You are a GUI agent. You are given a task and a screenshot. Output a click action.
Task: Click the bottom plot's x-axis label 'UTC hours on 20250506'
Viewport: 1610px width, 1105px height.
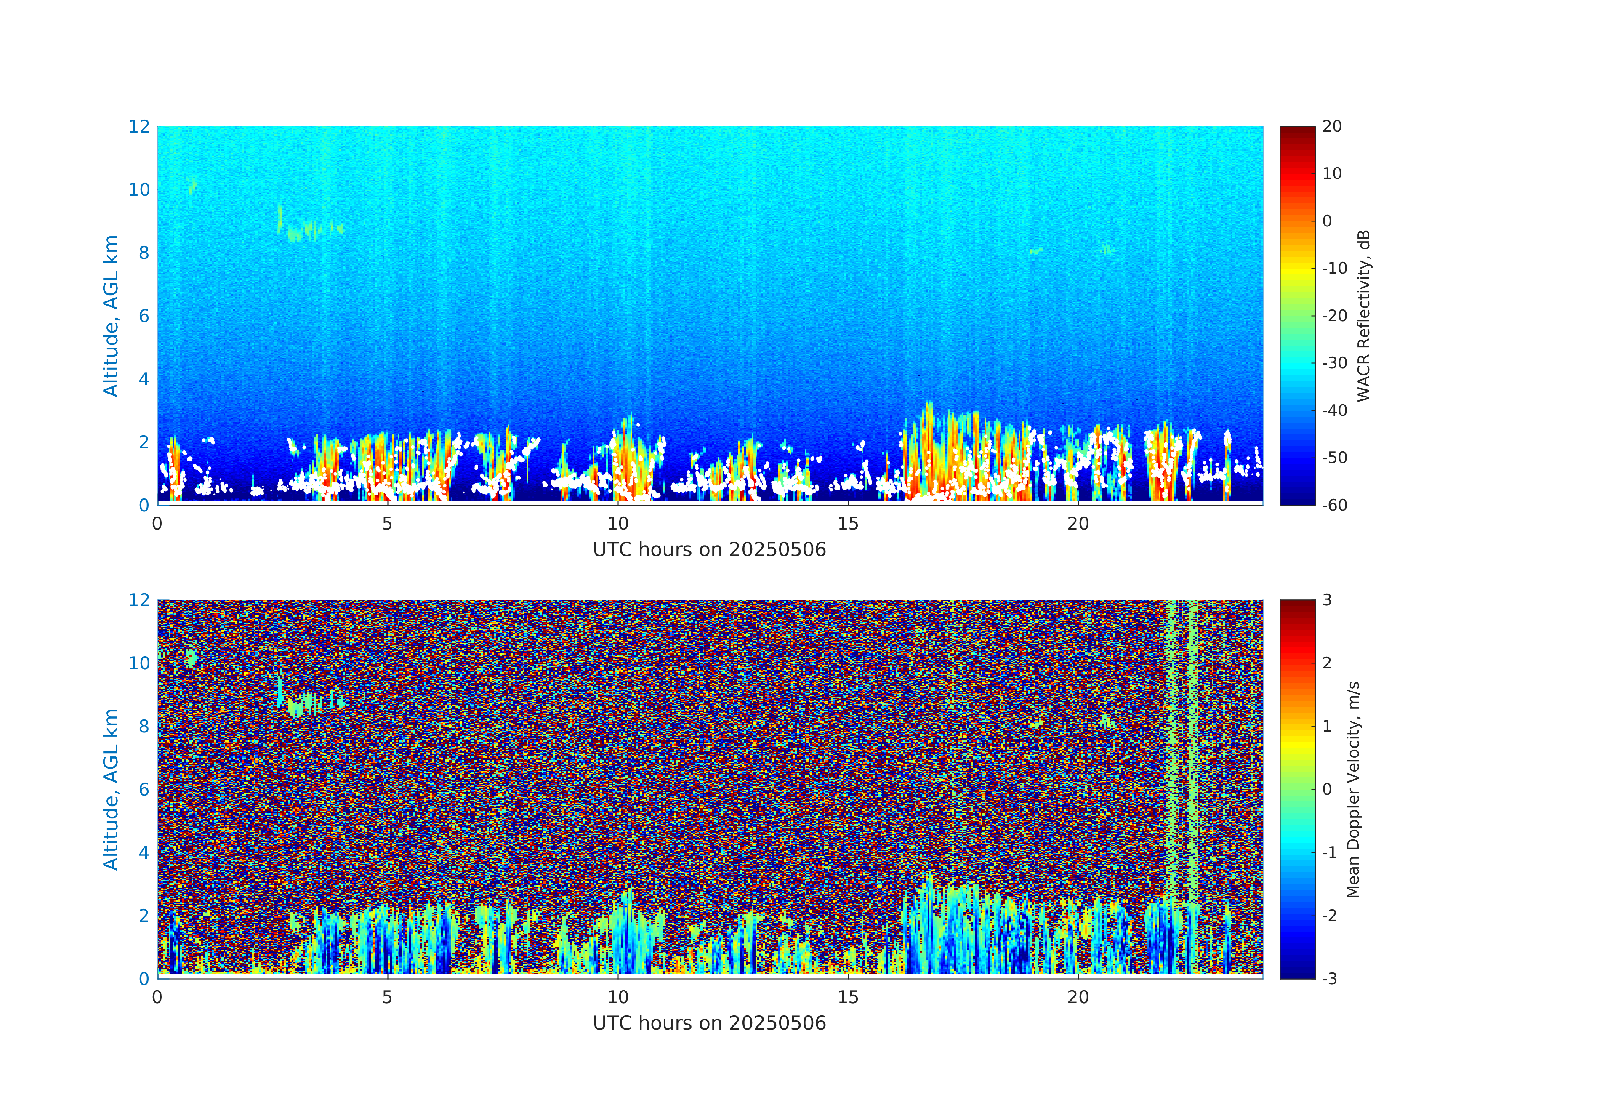pyautogui.click(x=709, y=1023)
